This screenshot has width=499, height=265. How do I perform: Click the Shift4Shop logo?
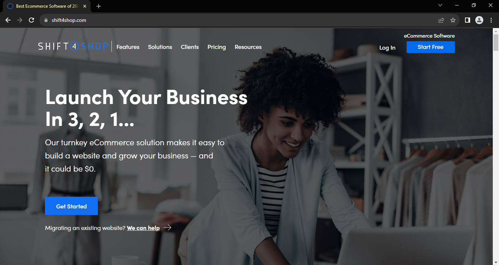coord(73,46)
